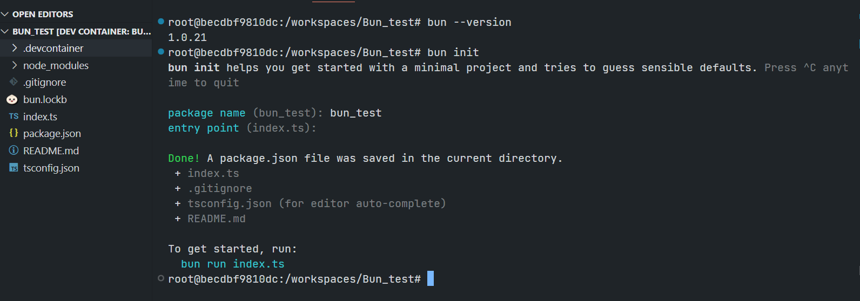Click the git icon beside .gitignore

coord(14,82)
